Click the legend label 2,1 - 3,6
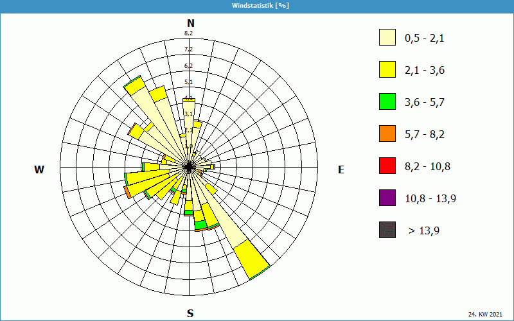514x321 pixels. pyautogui.click(x=425, y=71)
